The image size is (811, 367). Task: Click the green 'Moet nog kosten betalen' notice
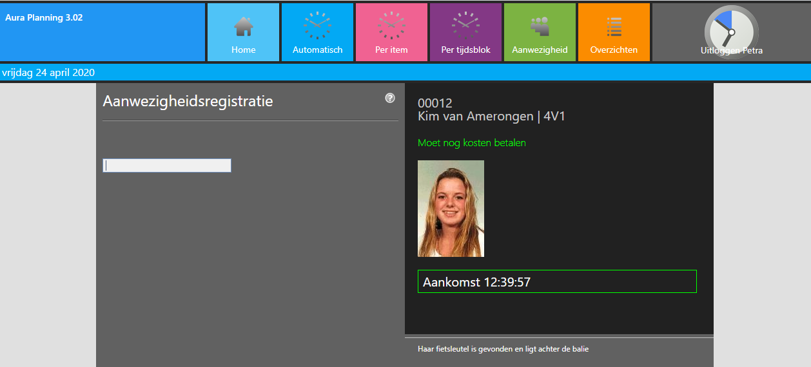pos(471,143)
